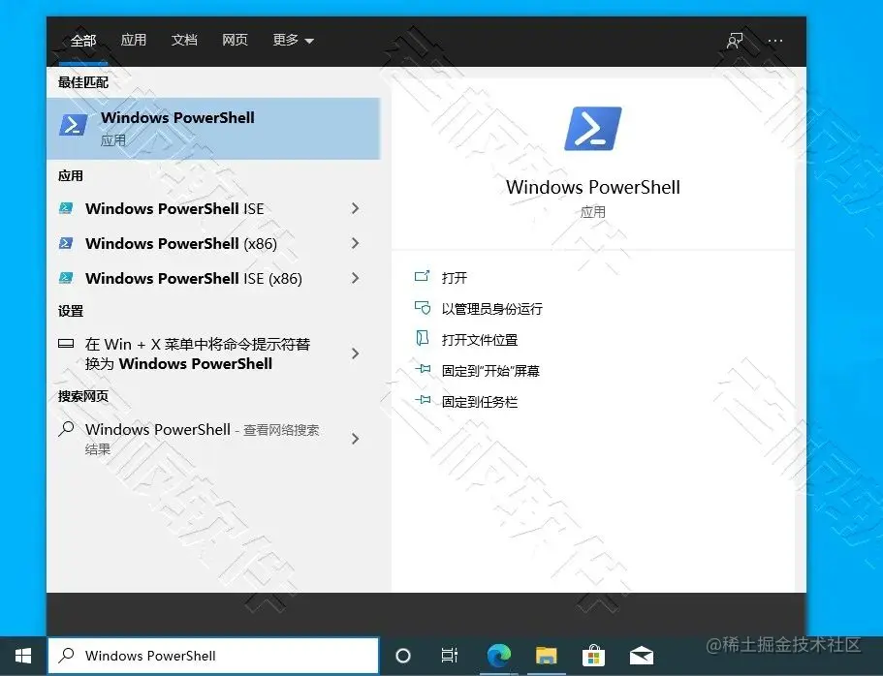Expand the web search result arrow

click(x=356, y=439)
